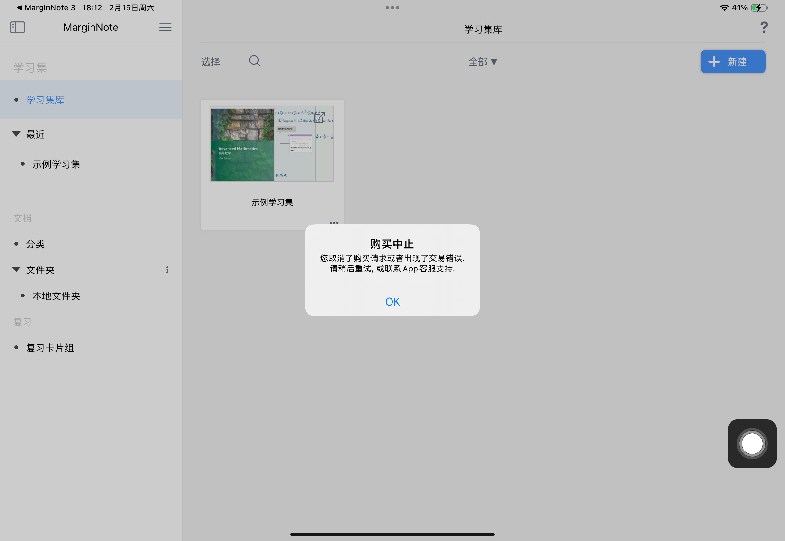Open 本地文件夹 item
This screenshot has width=785, height=541.
(56, 296)
